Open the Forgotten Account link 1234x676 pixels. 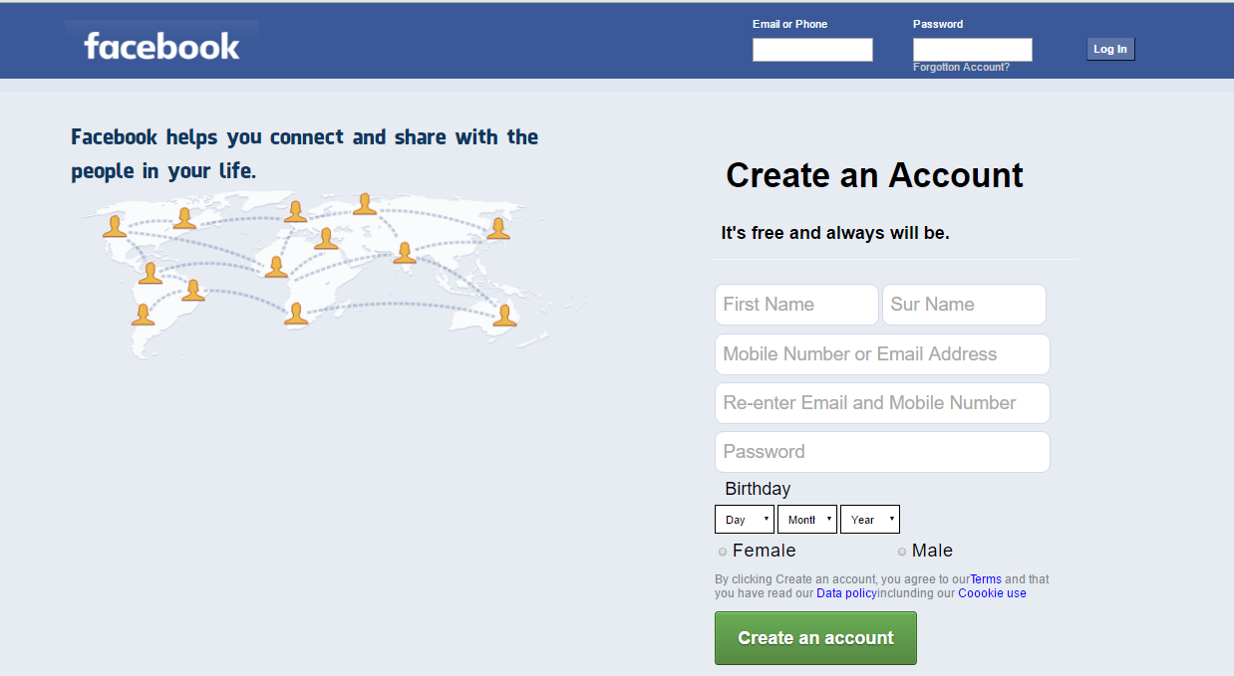962,67
